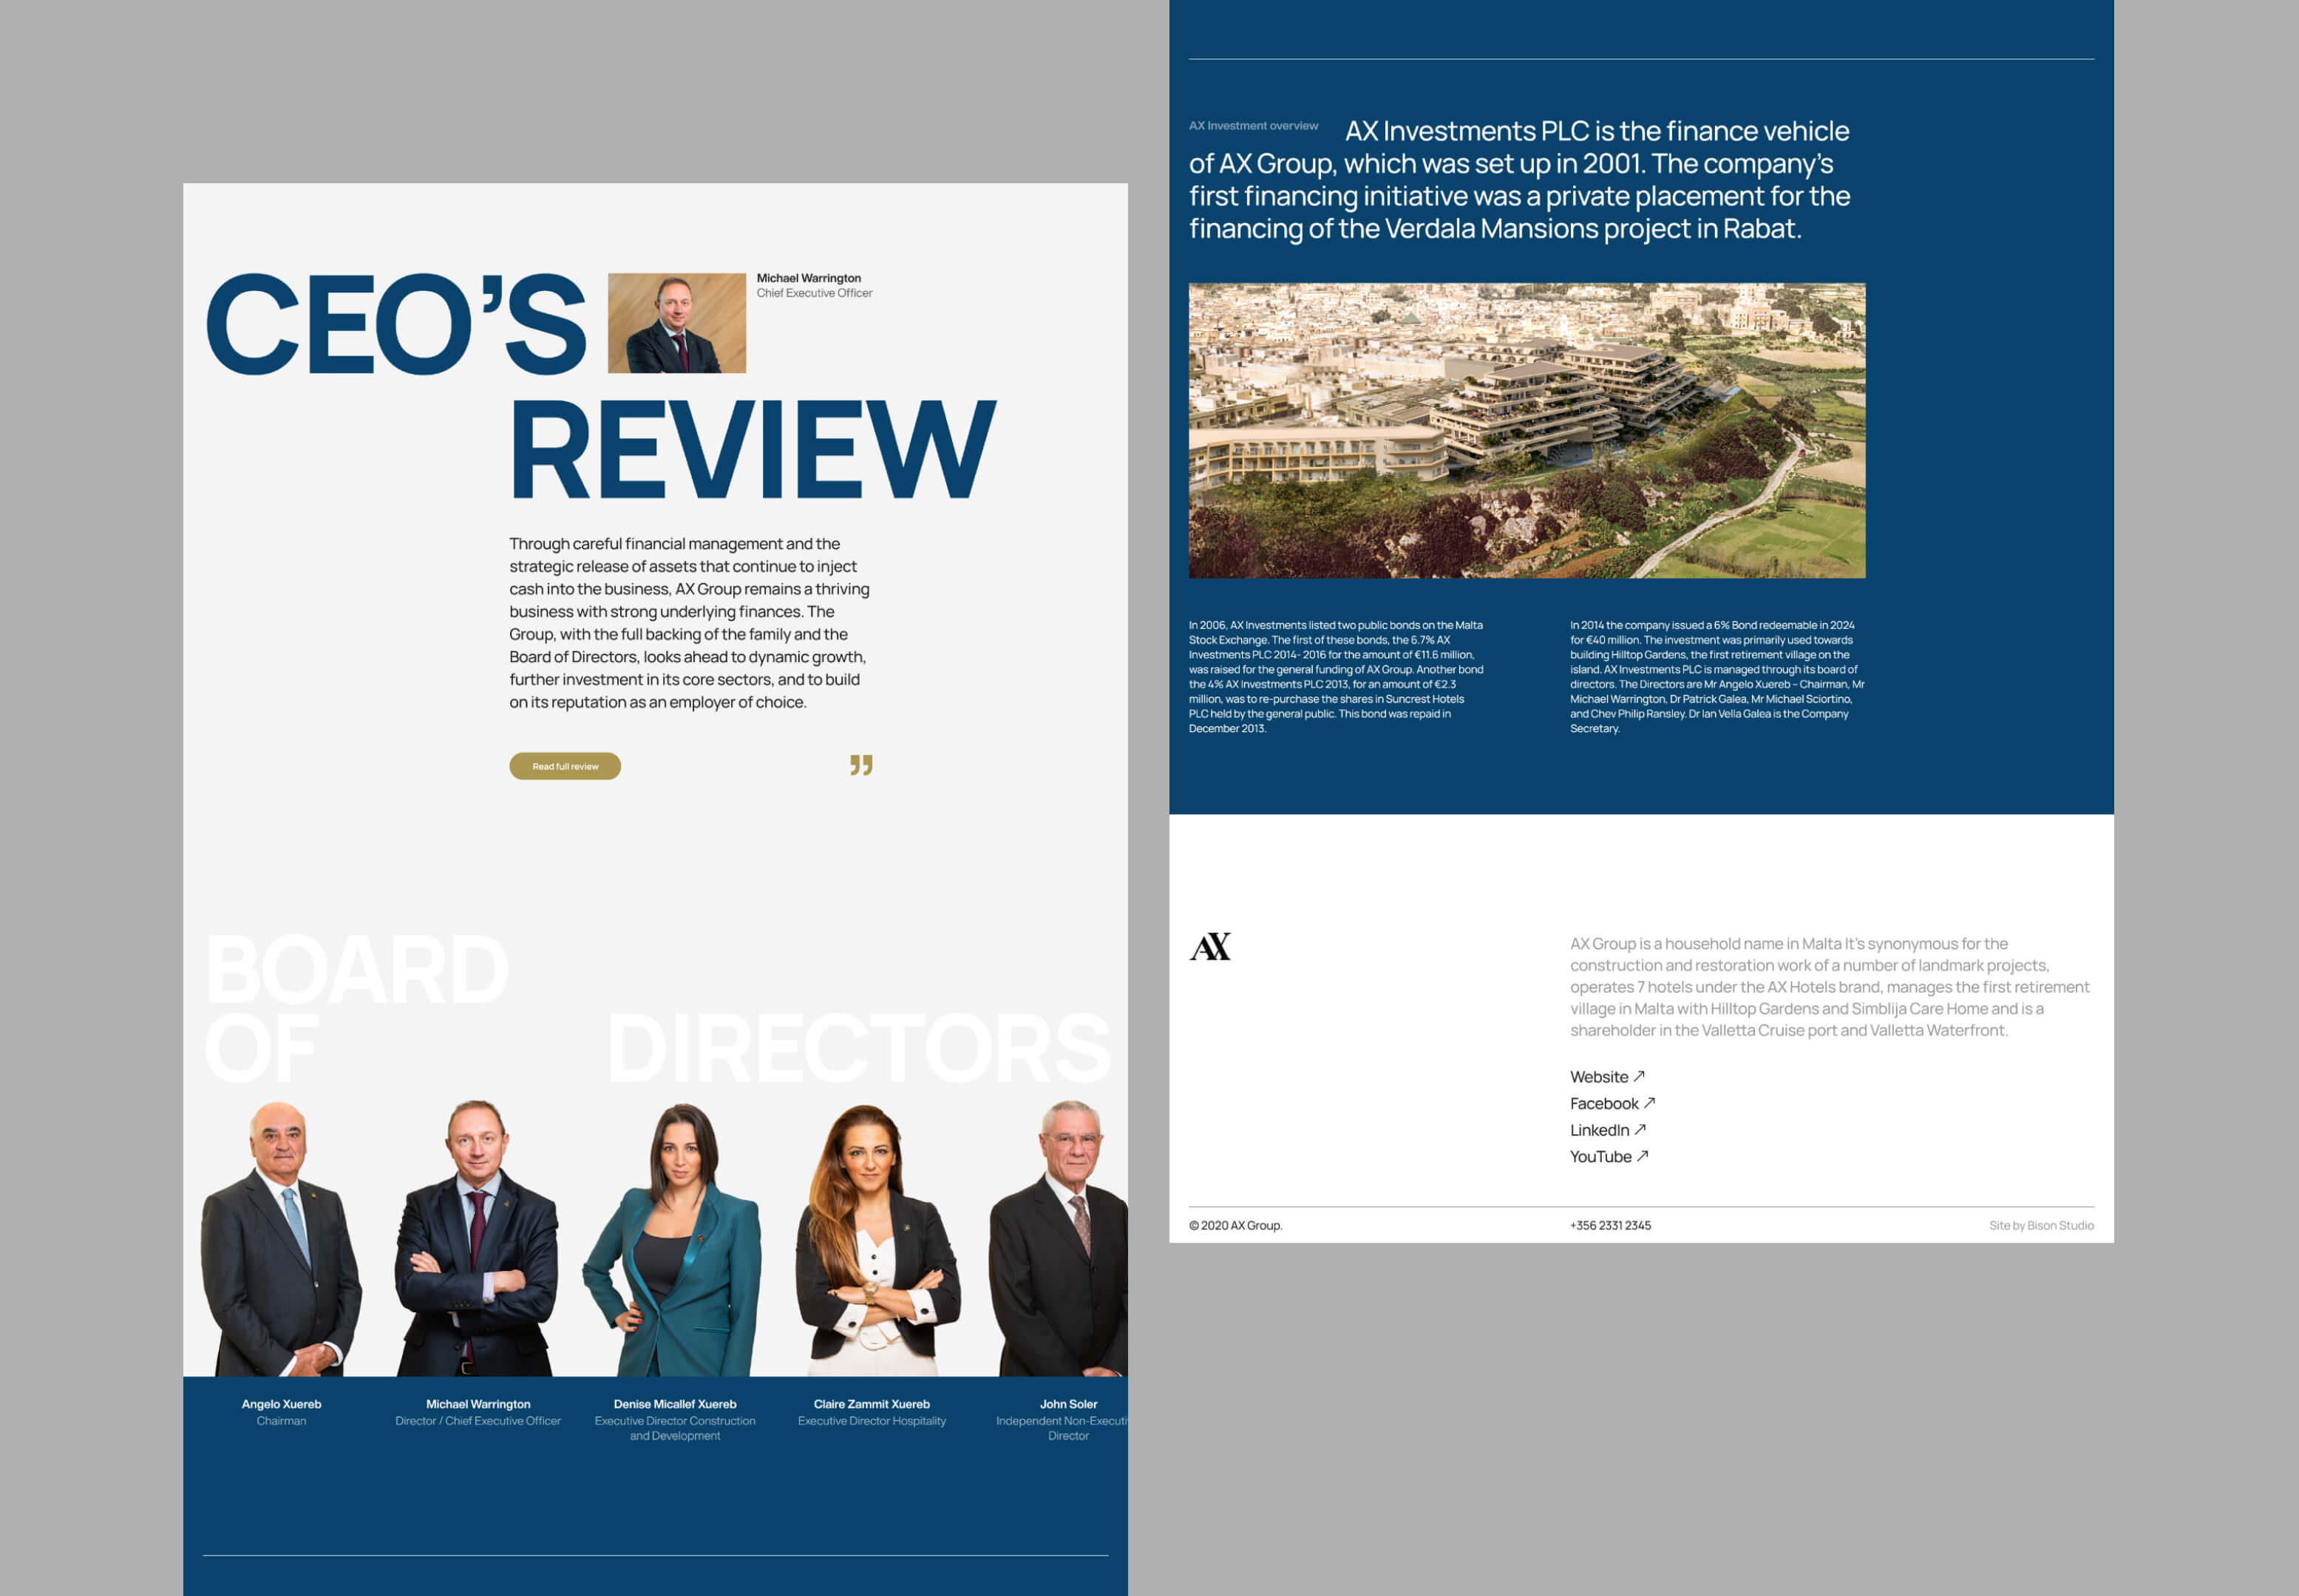Click the +356 2331 2345 phone number
2299x1596 pixels.
(1610, 1225)
